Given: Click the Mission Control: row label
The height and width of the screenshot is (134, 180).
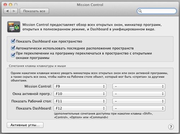Looking at the screenshot, I should (x=38, y=86).
